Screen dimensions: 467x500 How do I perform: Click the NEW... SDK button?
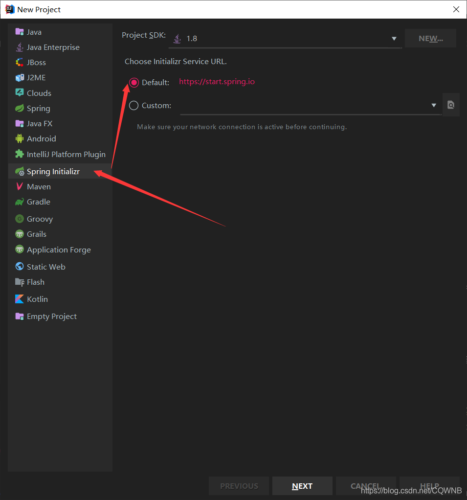tap(430, 39)
